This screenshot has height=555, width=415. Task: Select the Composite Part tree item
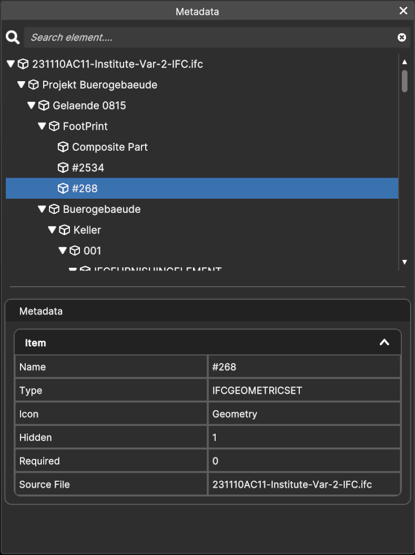tap(110, 147)
